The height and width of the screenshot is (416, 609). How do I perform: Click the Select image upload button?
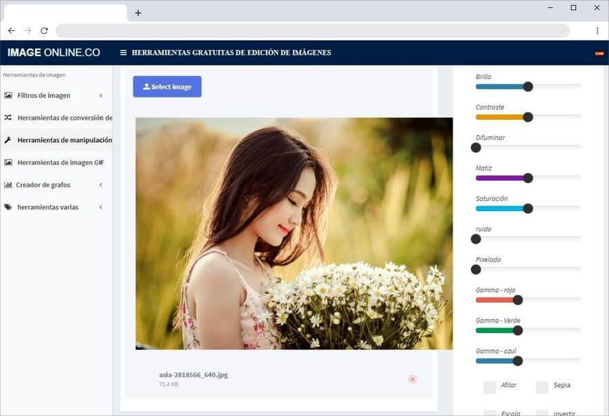tap(167, 87)
